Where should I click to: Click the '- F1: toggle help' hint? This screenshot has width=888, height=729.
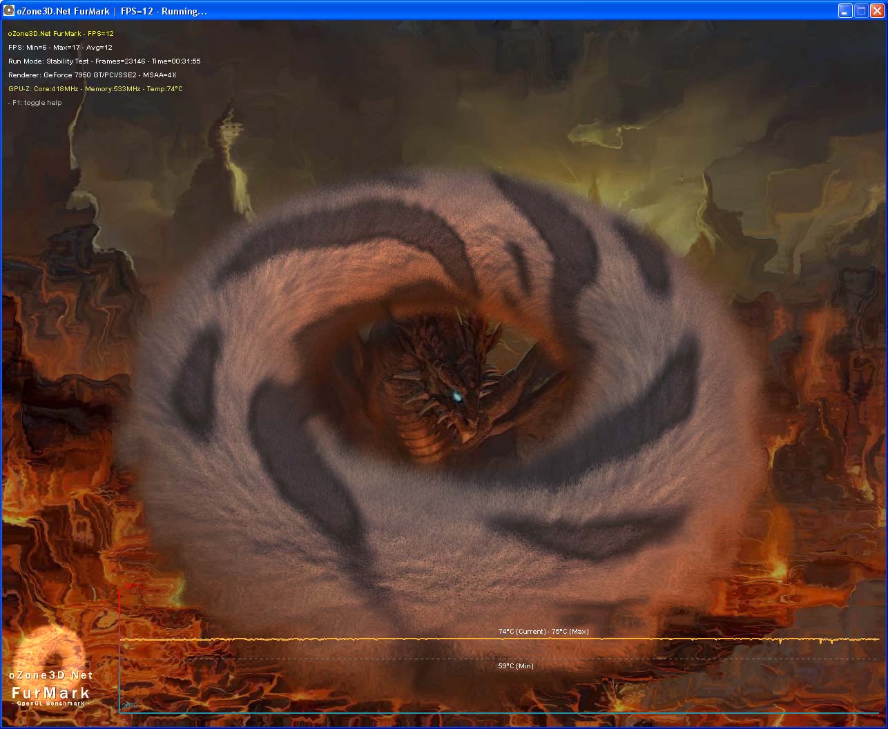35,102
